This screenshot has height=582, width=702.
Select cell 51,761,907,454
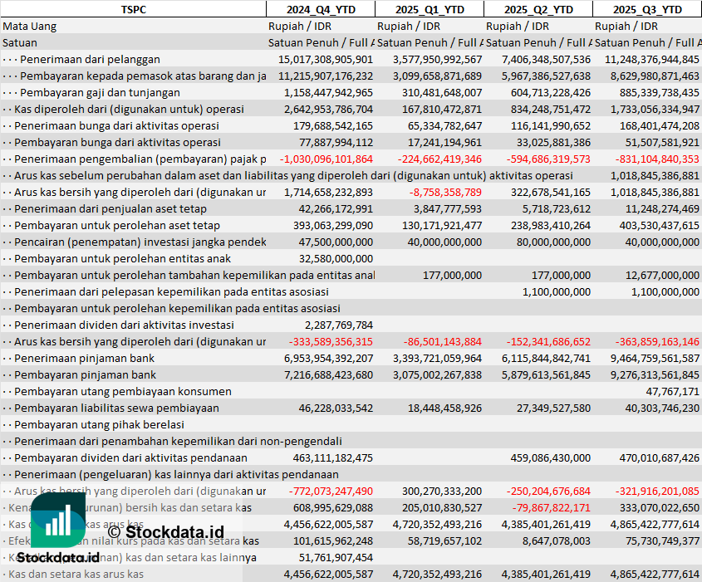coord(336,557)
